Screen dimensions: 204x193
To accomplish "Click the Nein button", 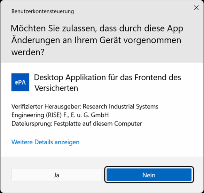I will [149, 175].
